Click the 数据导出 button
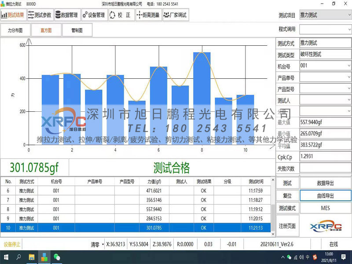Viewport: 352px width, 264px height. coord(326,183)
